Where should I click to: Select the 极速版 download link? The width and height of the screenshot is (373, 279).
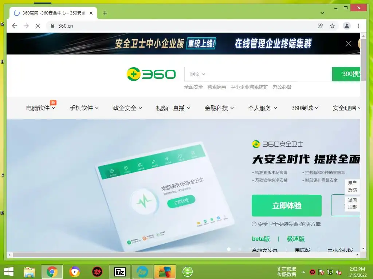click(296, 239)
